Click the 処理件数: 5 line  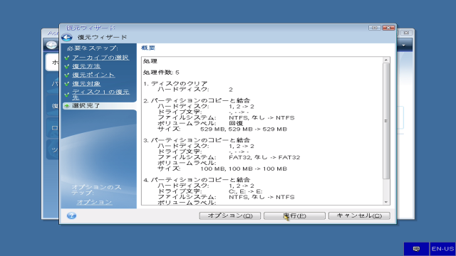point(161,73)
